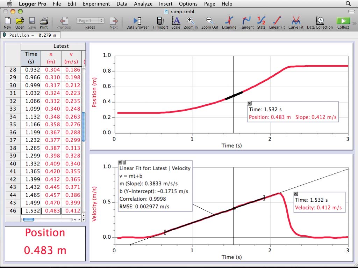Select time cell 1.532 in row 46
Viewport: 358px width, 268px height.
31,211
